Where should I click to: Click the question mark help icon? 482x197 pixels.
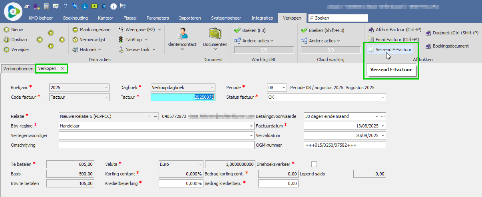click(65, 6)
